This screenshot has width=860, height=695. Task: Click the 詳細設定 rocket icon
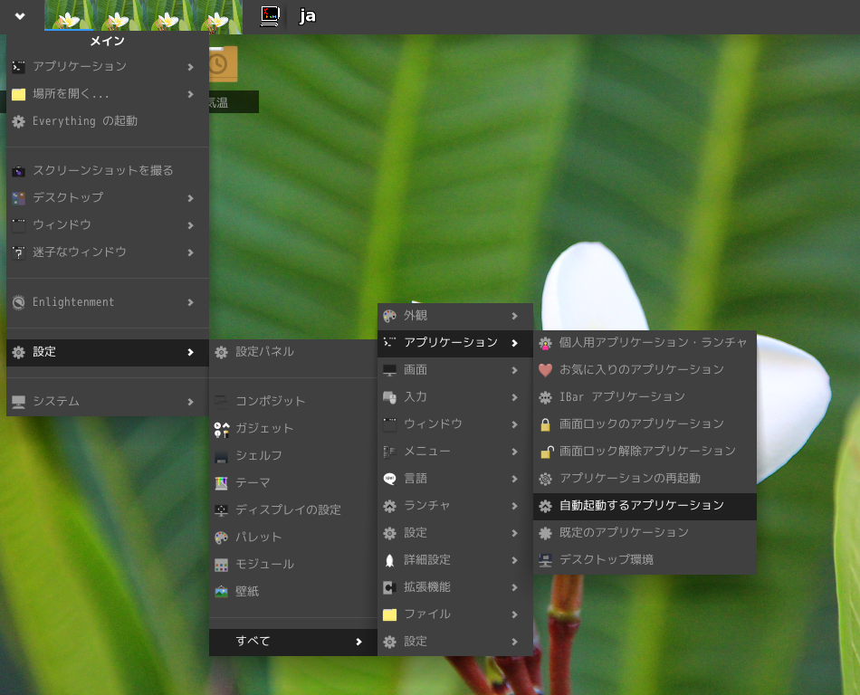389,561
